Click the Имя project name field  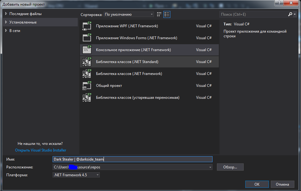coord(133,159)
